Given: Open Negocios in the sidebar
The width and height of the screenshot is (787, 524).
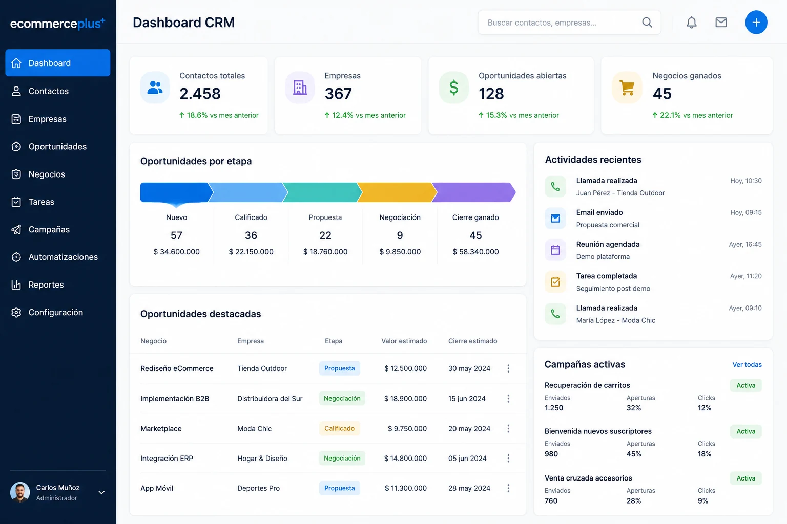Looking at the screenshot, I should [x=58, y=174].
